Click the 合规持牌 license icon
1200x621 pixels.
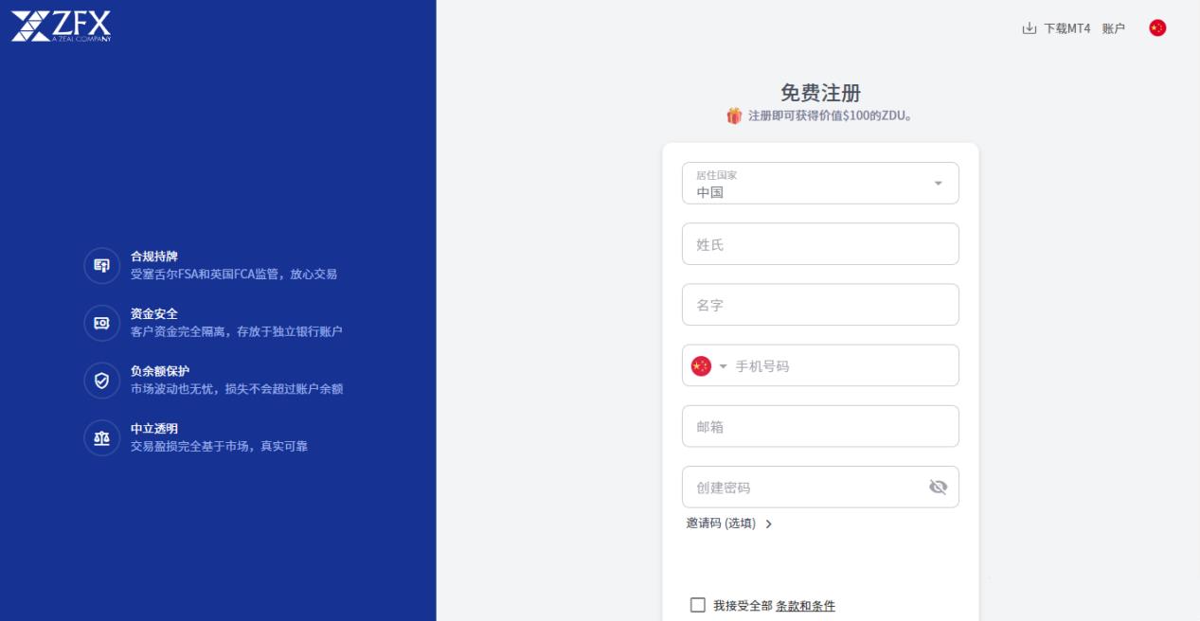101,266
